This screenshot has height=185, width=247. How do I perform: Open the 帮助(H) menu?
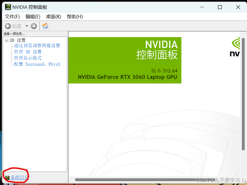[x=75, y=16]
